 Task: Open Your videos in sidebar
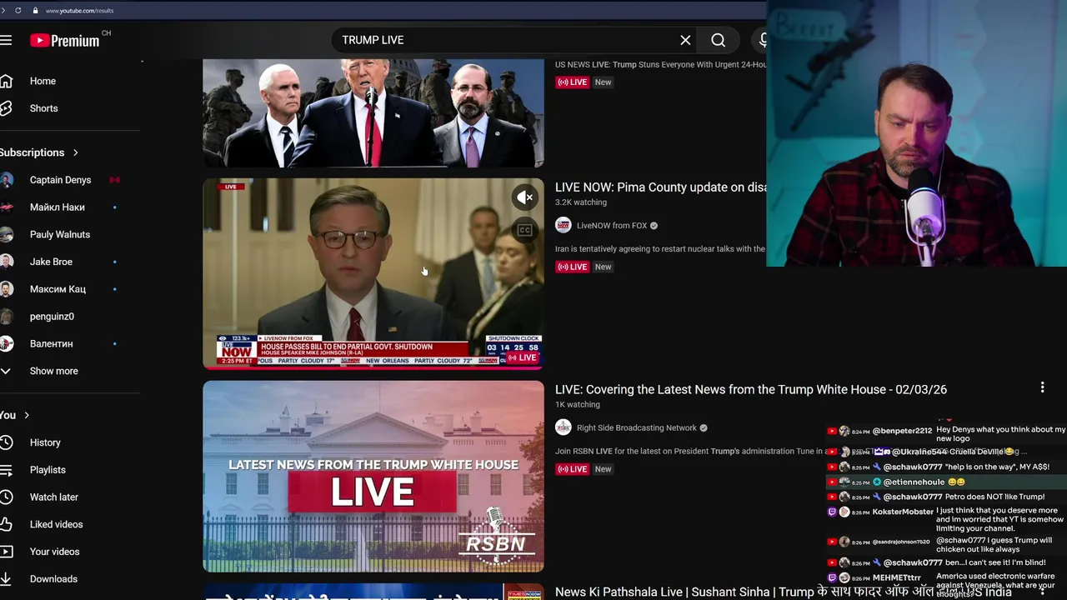coord(54,552)
